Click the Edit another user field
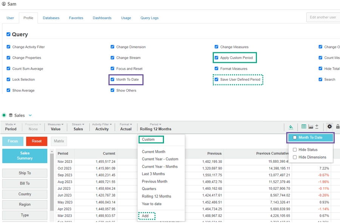This screenshot has height=223, width=340. (x=323, y=17)
